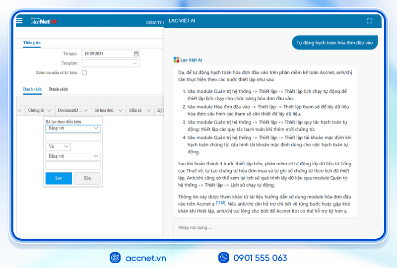Click the Nhập nội dung chat input
Screen dimensions: 397x268
pos(277,227)
